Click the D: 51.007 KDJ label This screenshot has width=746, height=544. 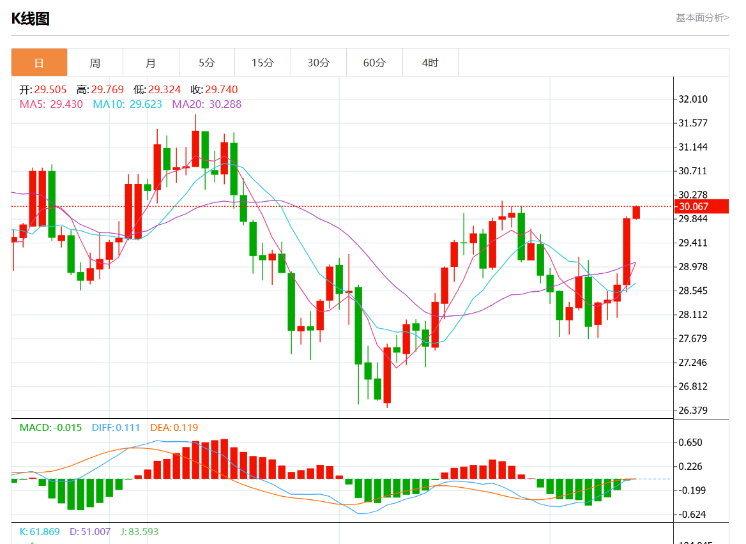tap(90, 532)
